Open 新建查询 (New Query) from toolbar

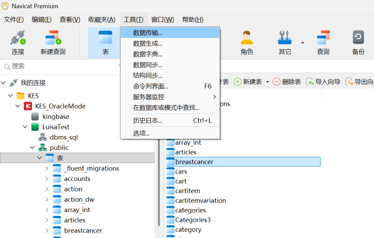(53, 43)
